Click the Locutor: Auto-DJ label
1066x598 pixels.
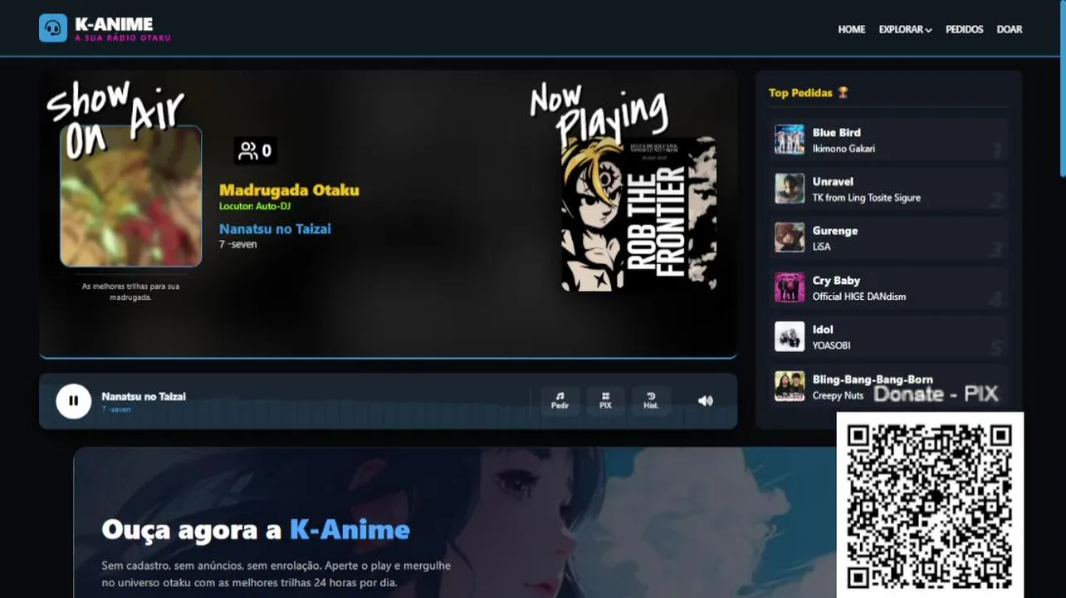255,206
